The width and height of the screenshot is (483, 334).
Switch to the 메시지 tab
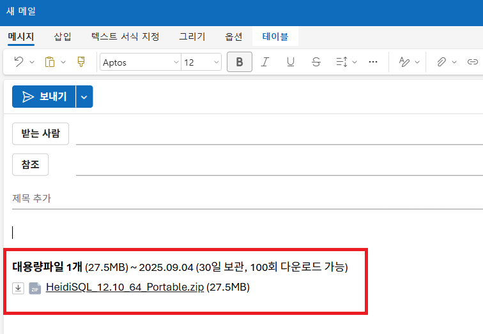point(21,36)
